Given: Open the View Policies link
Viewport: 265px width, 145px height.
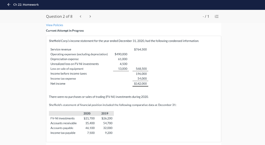Looking at the screenshot, I should tap(54, 25).
